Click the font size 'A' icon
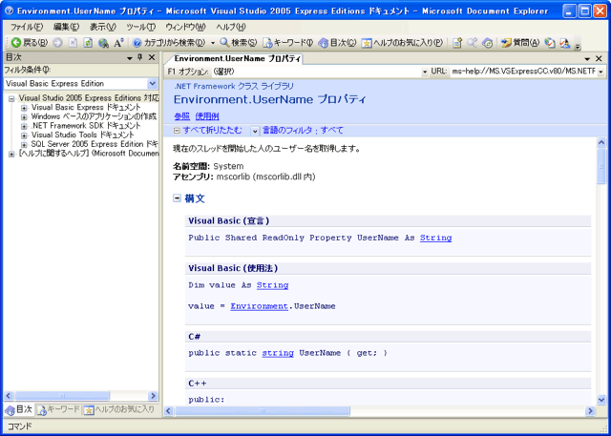 point(118,42)
